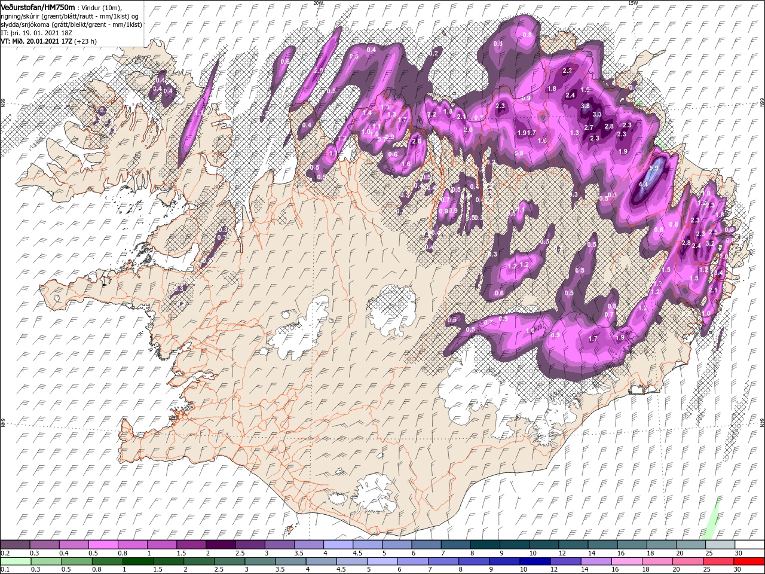Select the darkest purple snow swatch between 2 and 2.5
This screenshot has height=574, width=765.
(x=221, y=544)
